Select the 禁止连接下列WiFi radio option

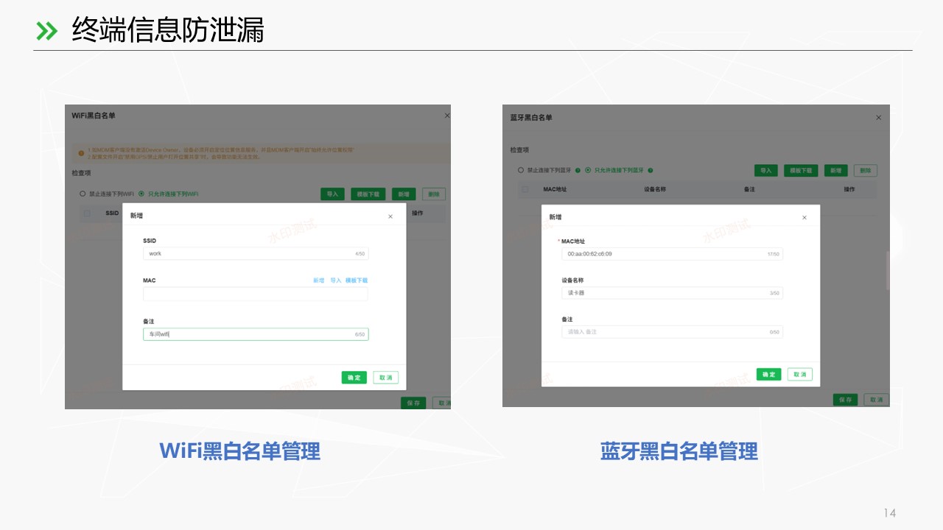[x=83, y=194]
